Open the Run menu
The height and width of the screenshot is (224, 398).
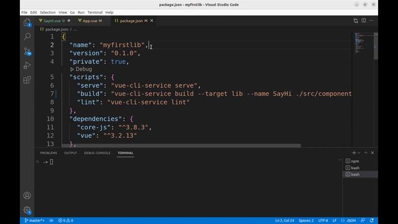click(81, 12)
